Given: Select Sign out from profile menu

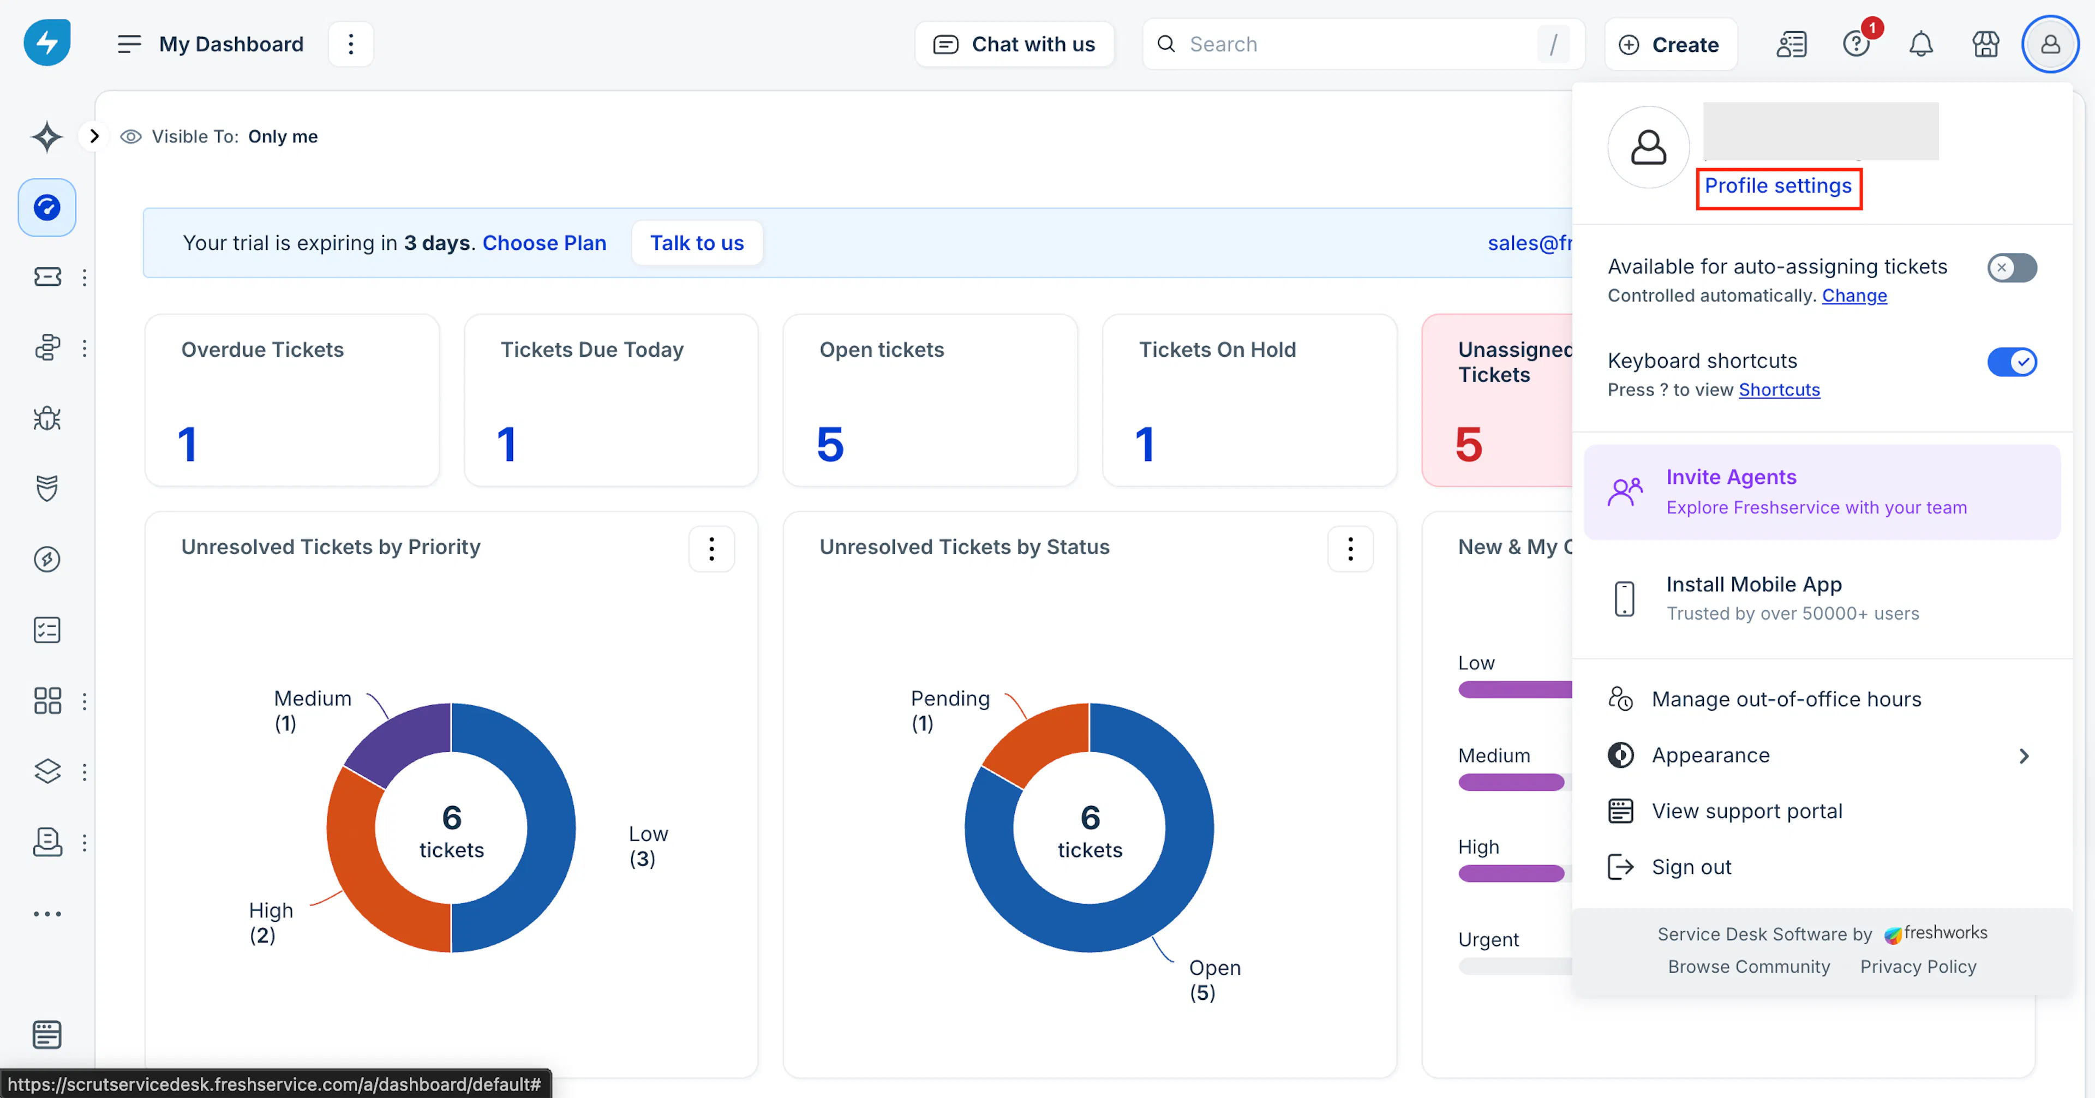Looking at the screenshot, I should pyautogui.click(x=1691, y=867).
